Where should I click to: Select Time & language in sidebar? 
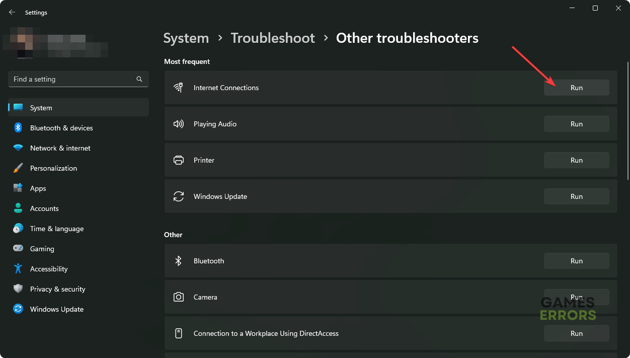[56, 229]
